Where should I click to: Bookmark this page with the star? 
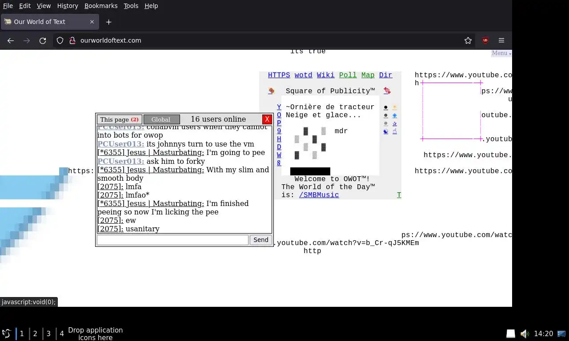pos(468,40)
